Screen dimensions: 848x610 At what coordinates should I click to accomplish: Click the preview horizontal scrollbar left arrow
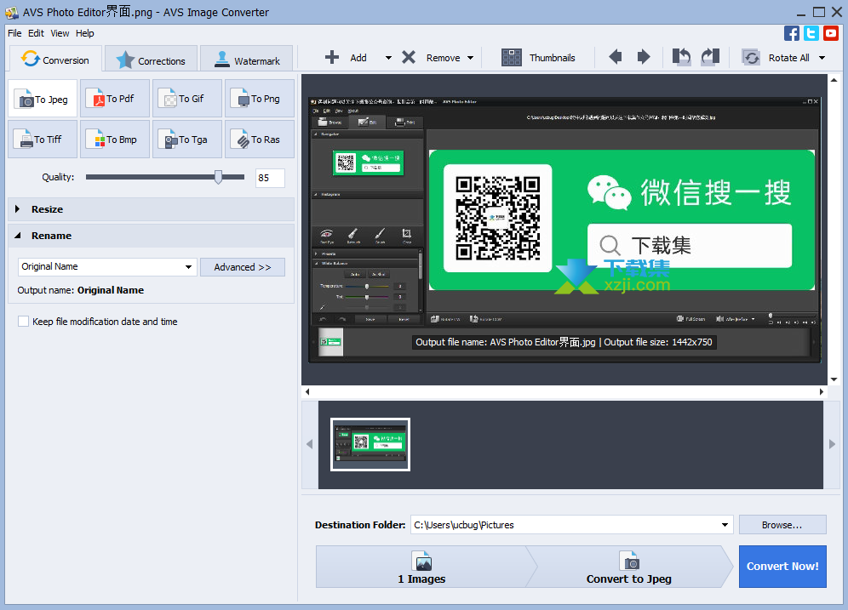307,391
